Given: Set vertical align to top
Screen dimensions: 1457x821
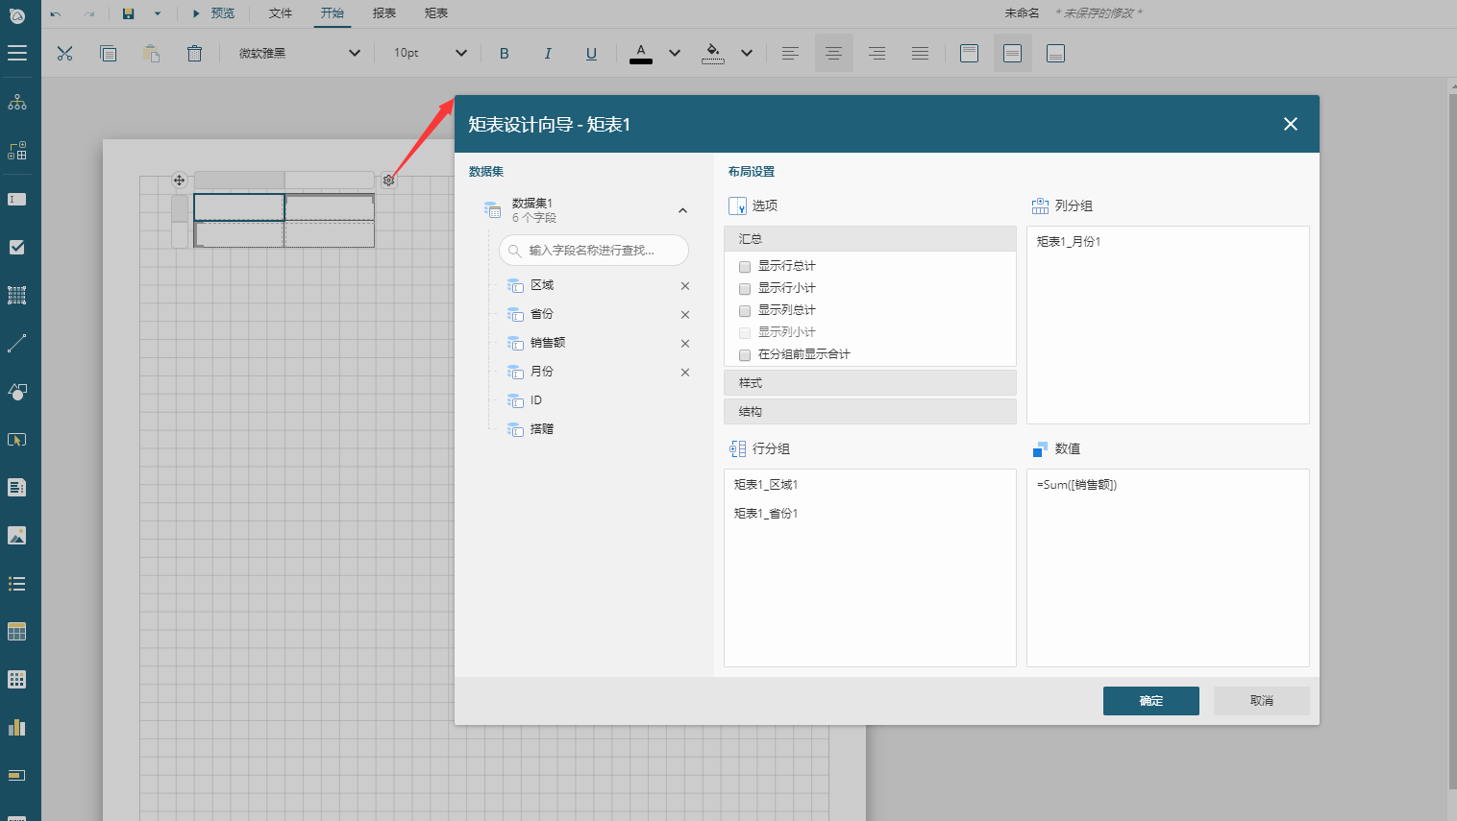Looking at the screenshot, I should [969, 54].
